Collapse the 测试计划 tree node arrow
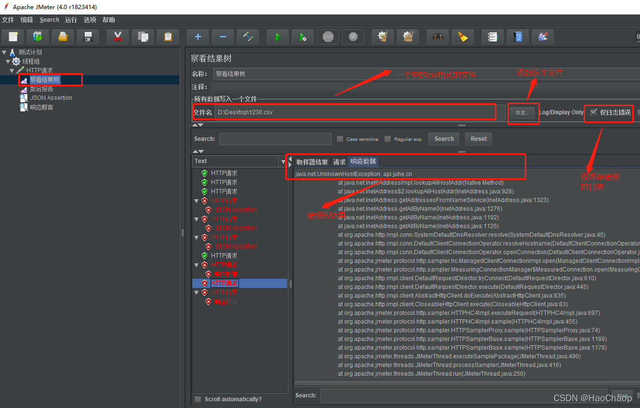 pyautogui.click(x=4, y=52)
